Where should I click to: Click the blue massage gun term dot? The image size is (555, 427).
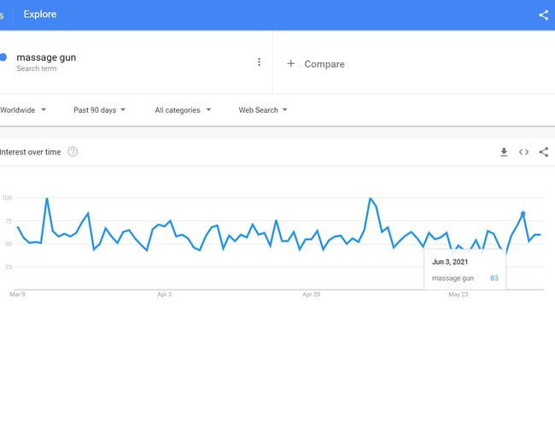pyautogui.click(x=3, y=57)
